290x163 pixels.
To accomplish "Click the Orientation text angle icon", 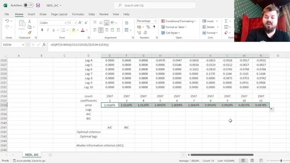I will [x=112, y=23].
